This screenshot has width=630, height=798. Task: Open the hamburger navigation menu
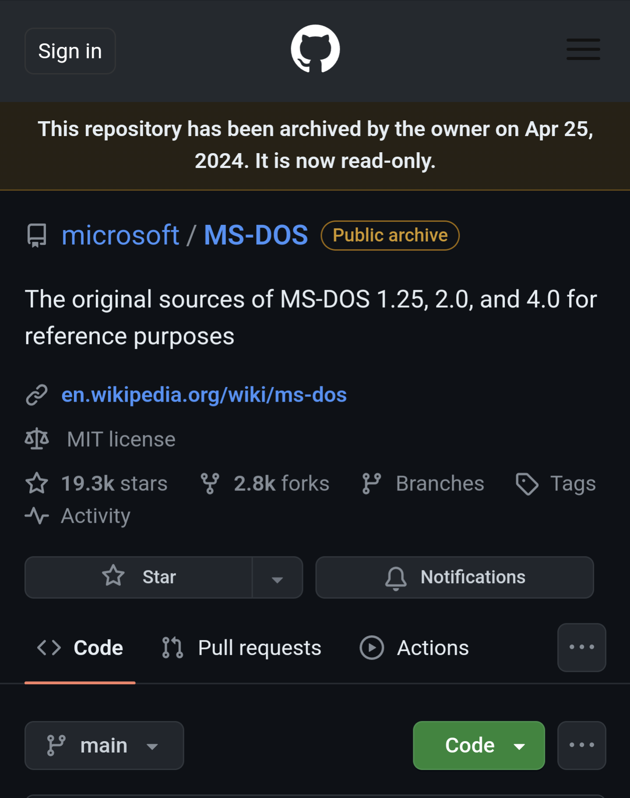pos(583,49)
